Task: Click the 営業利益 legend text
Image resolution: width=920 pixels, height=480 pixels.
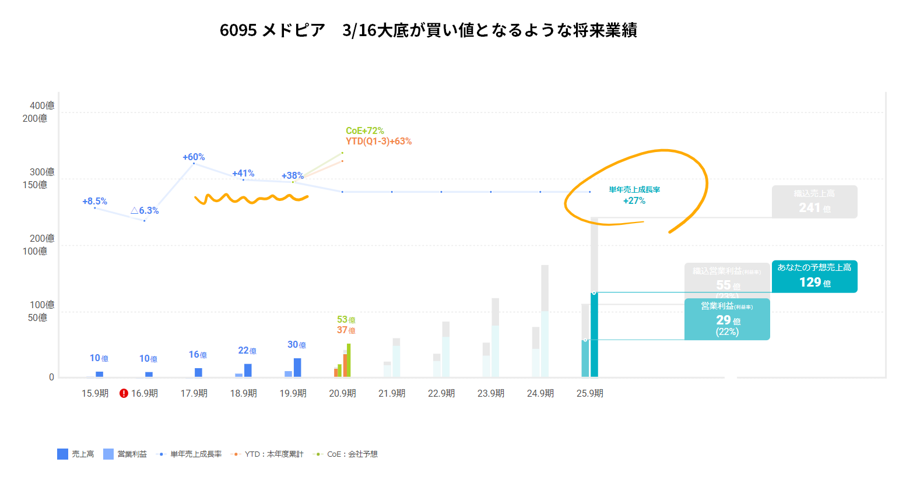Action: click(x=132, y=454)
